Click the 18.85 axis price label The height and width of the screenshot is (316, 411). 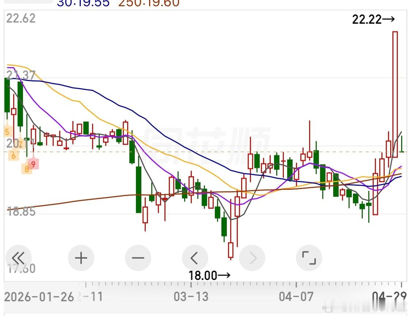(21, 211)
